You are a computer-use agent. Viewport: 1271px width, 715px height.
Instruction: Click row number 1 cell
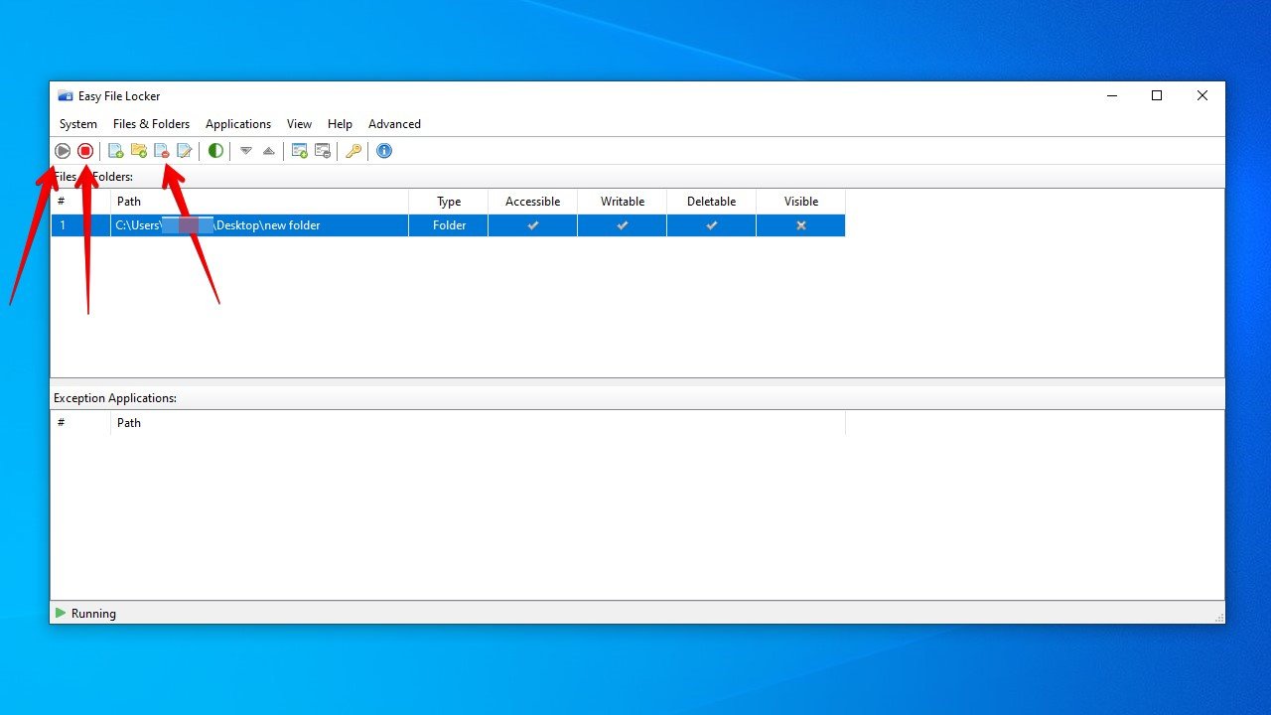[80, 225]
